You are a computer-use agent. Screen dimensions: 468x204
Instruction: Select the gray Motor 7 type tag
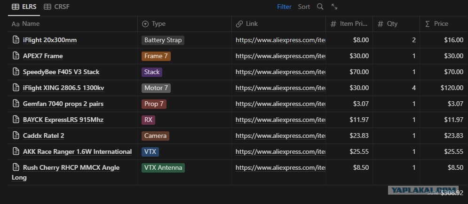[156, 88]
